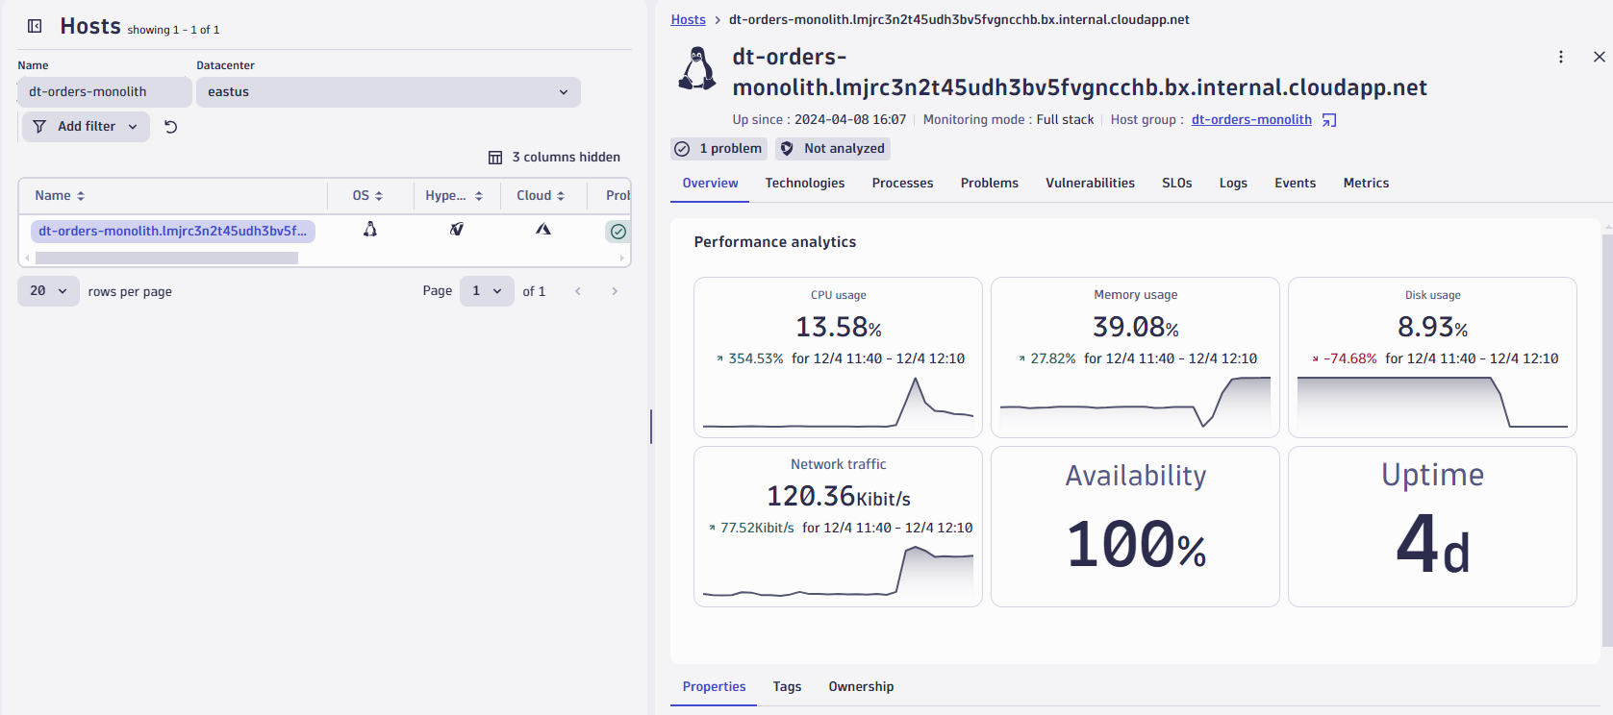Click the 1 problem badge button
Image resolution: width=1613 pixels, height=715 pixels.
[x=719, y=149]
